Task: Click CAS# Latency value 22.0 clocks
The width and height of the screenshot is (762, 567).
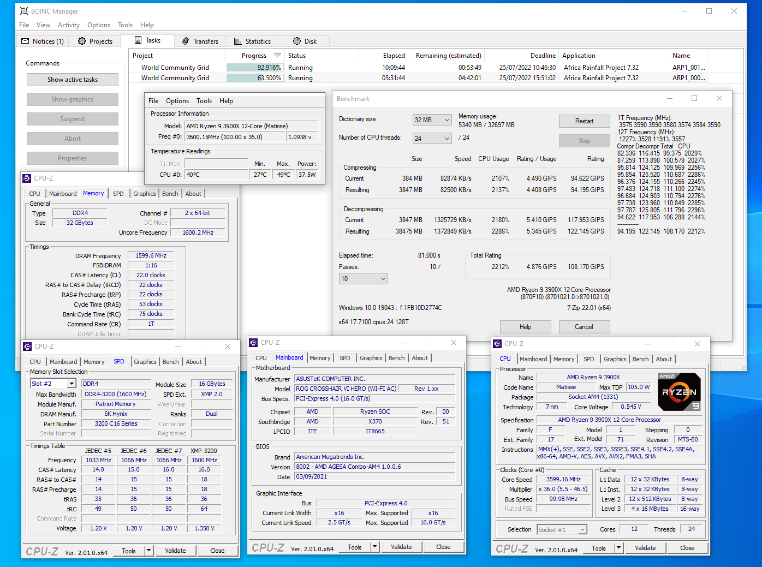Action: [x=151, y=275]
